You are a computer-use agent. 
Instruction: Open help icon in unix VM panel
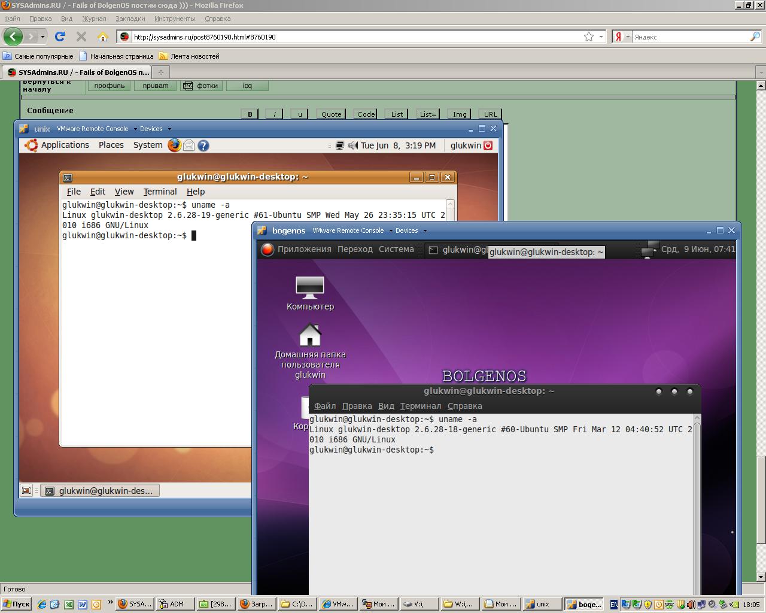click(x=203, y=145)
